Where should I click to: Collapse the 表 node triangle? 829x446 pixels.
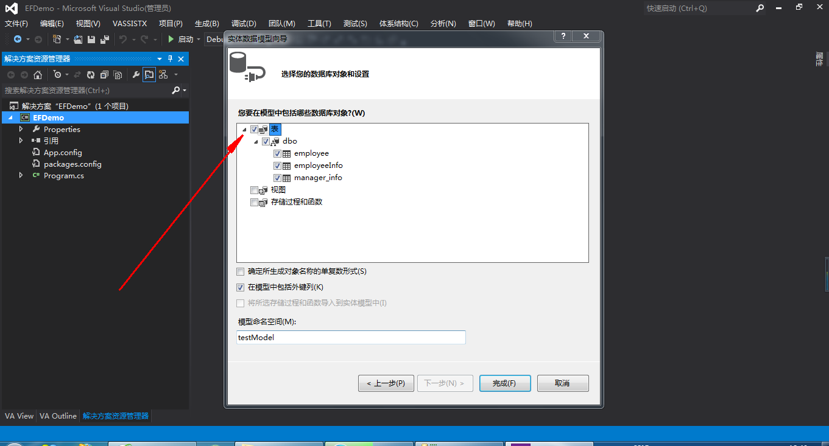click(244, 130)
